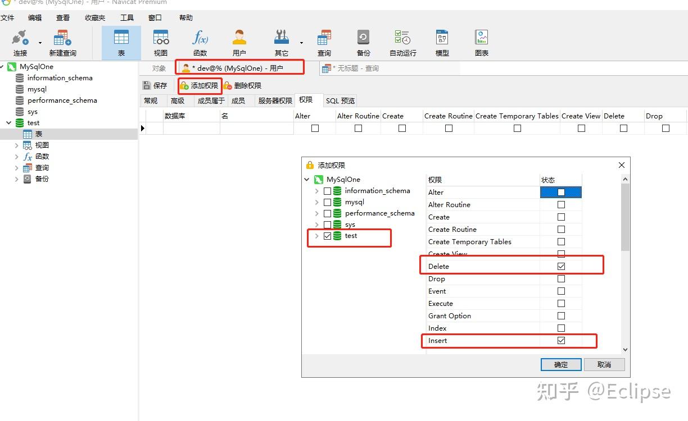Click Add Privilege (添加权限) button

click(199, 86)
